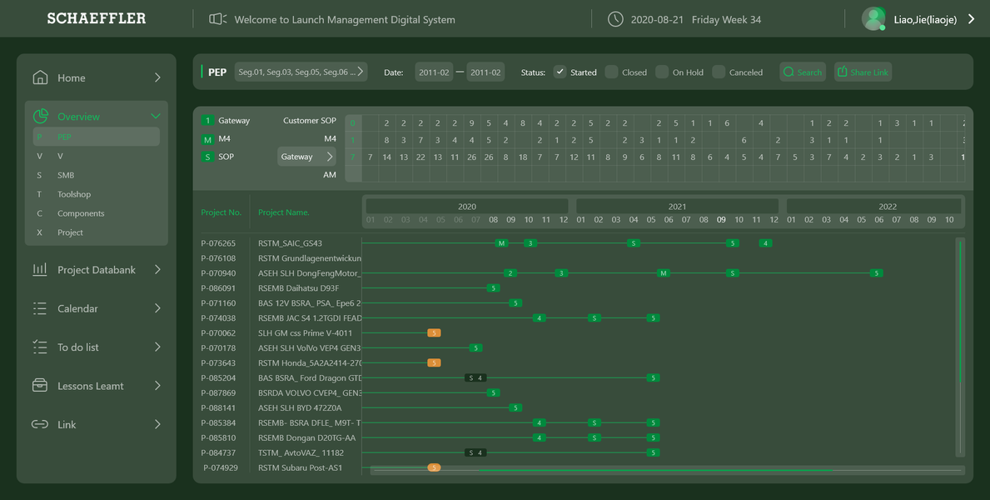The height and width of the screenshot is (500, 990).
Task: Click the project name BSRDA VOLVO CVEP4_ GEN3
Action: pos(310,393)
